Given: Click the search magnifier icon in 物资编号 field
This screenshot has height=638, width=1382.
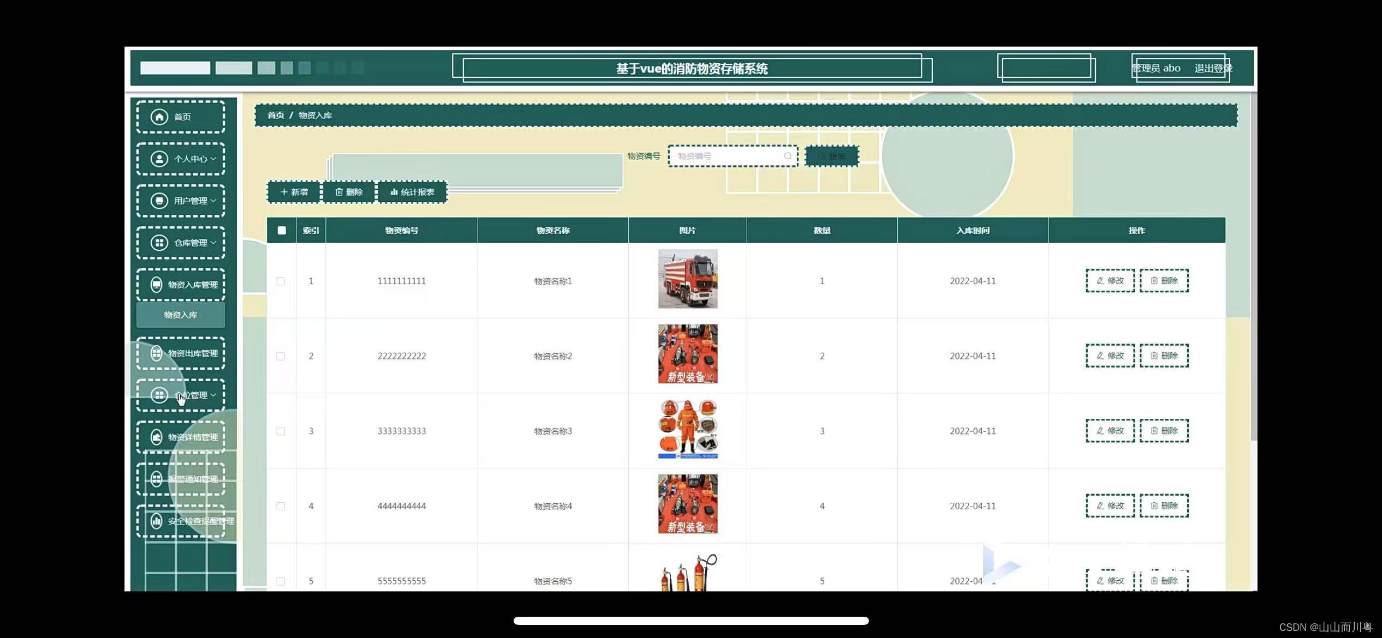Looking at the screenshot, I should pyautogui.click(x=788, y=156).
